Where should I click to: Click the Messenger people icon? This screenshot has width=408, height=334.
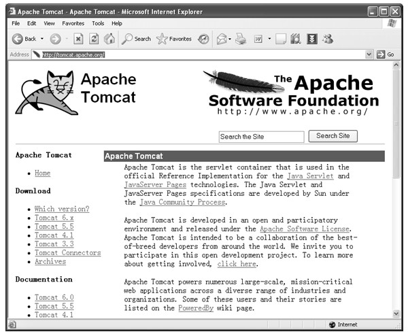pos(328,39)
